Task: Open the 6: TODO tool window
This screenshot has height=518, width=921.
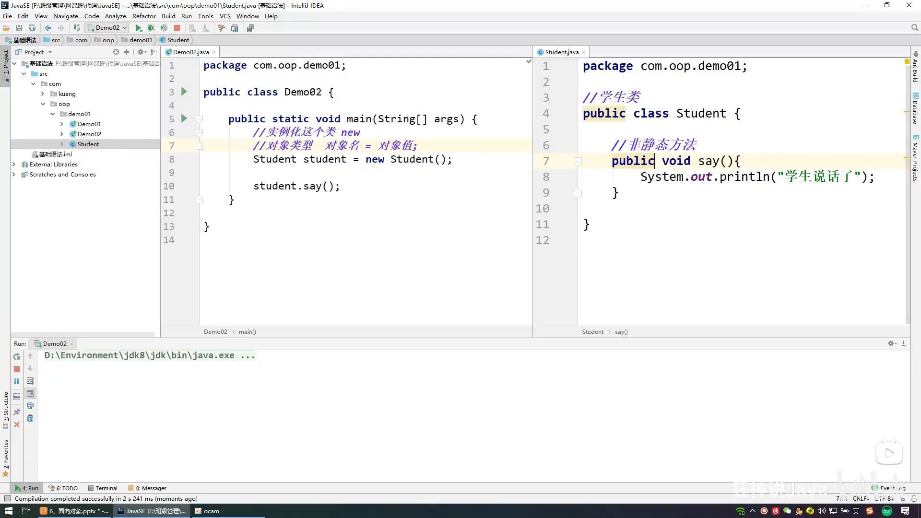Action: tap(63, 488)
